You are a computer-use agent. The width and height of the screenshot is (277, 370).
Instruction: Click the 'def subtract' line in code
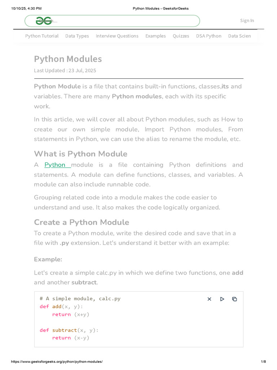click(x=69, y=330)
